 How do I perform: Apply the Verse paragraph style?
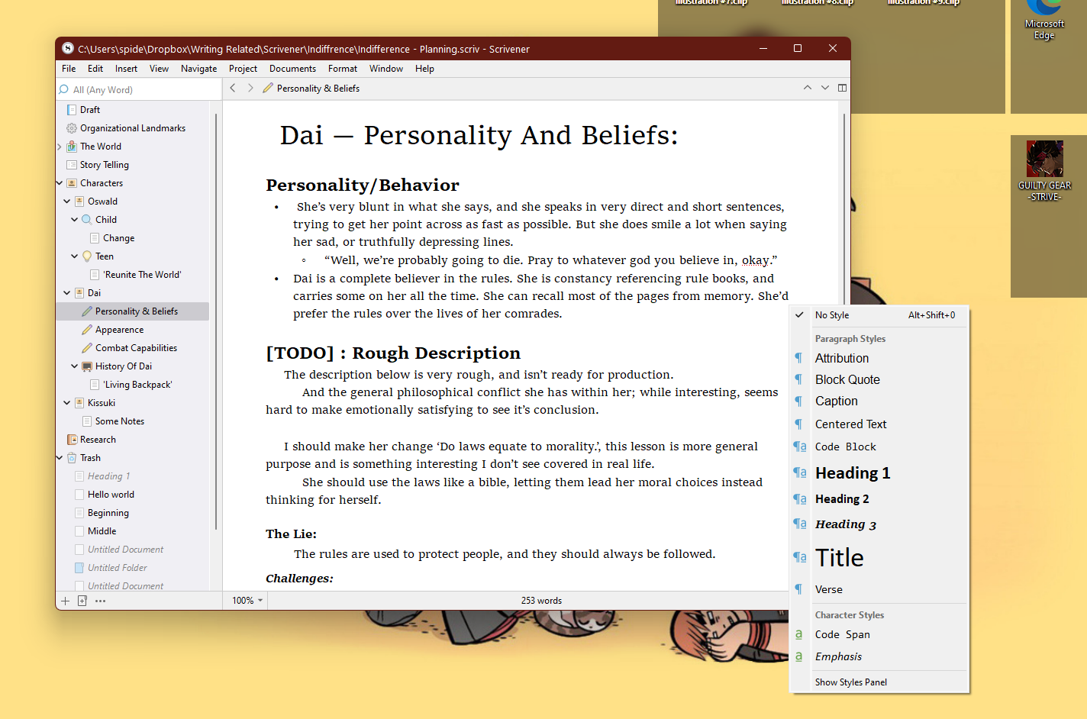pos(828,589)
